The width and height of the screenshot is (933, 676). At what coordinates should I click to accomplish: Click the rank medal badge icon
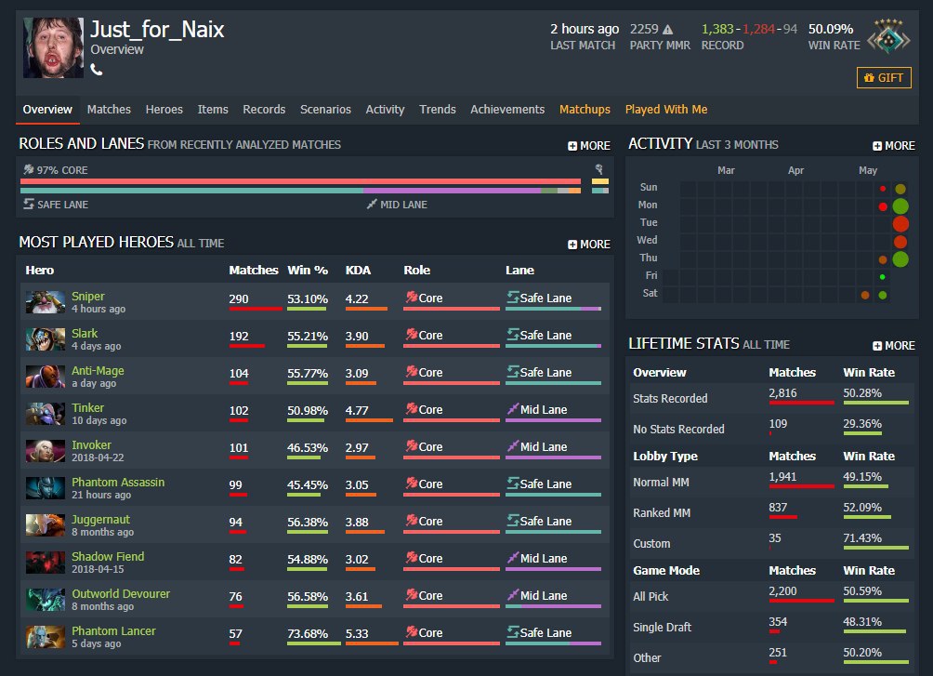pos(888,36)
